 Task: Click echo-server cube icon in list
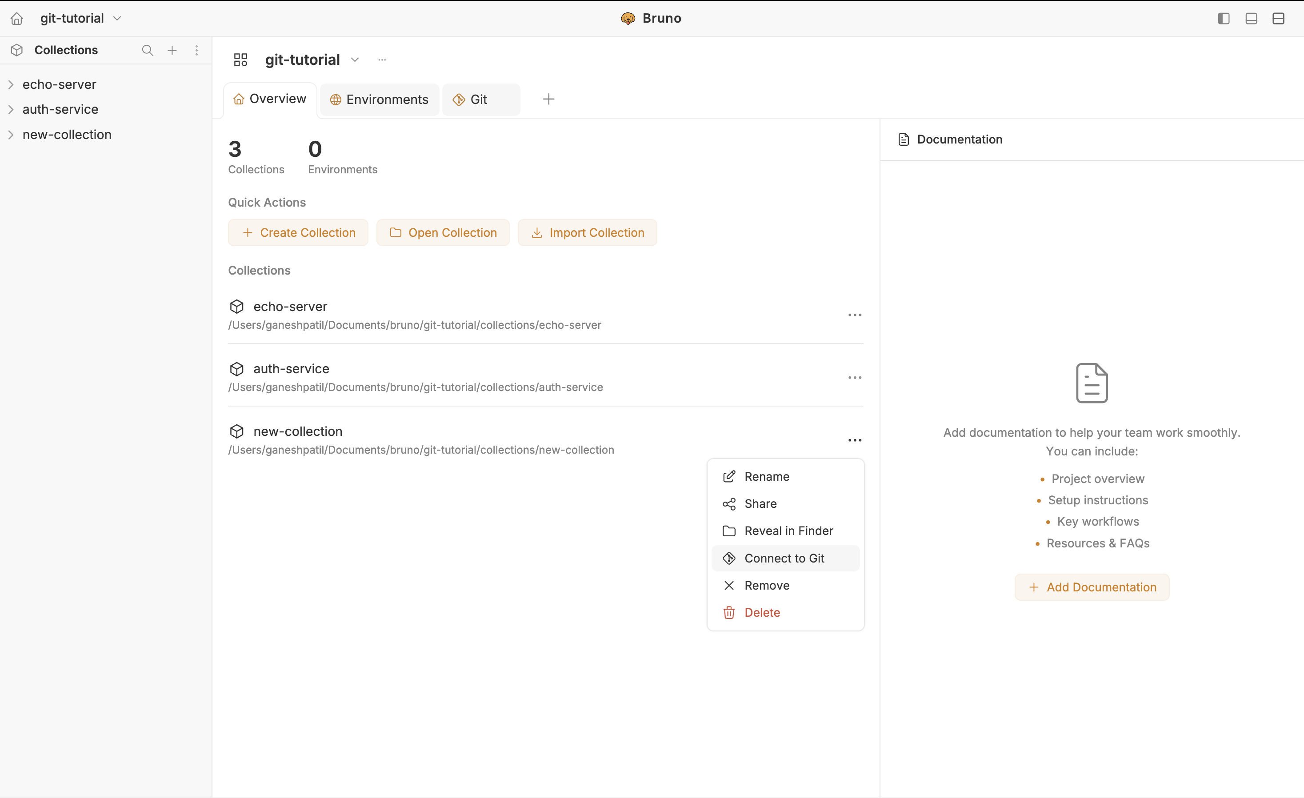(x=236, y=307)
